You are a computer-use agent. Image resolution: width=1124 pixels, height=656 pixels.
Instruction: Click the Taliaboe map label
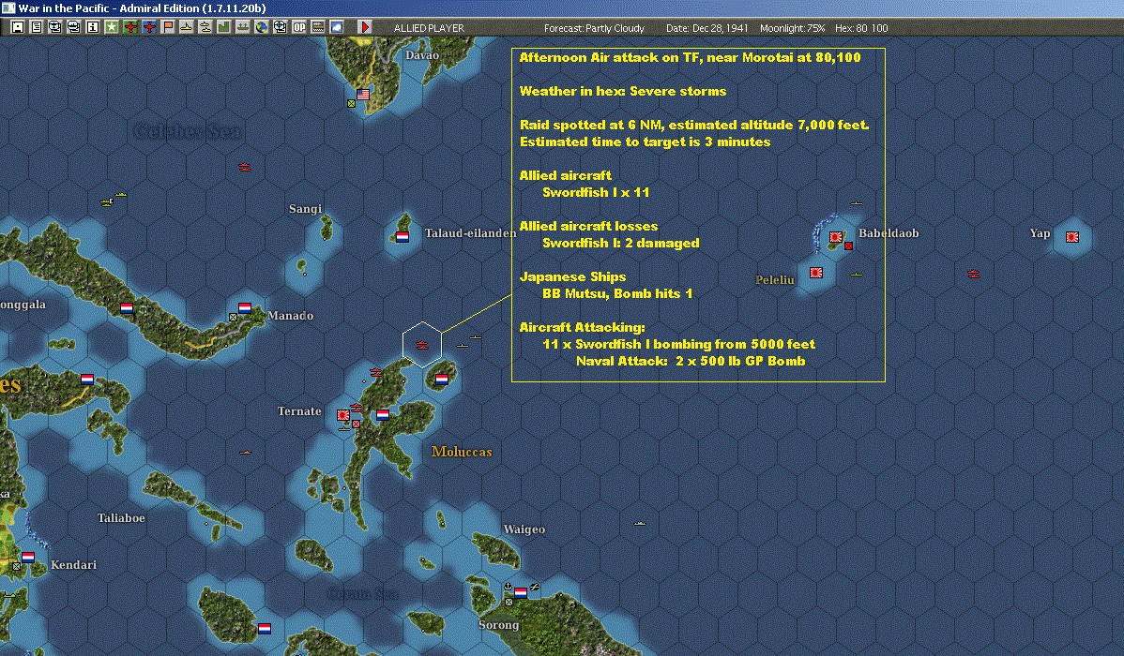click(121, 518)
